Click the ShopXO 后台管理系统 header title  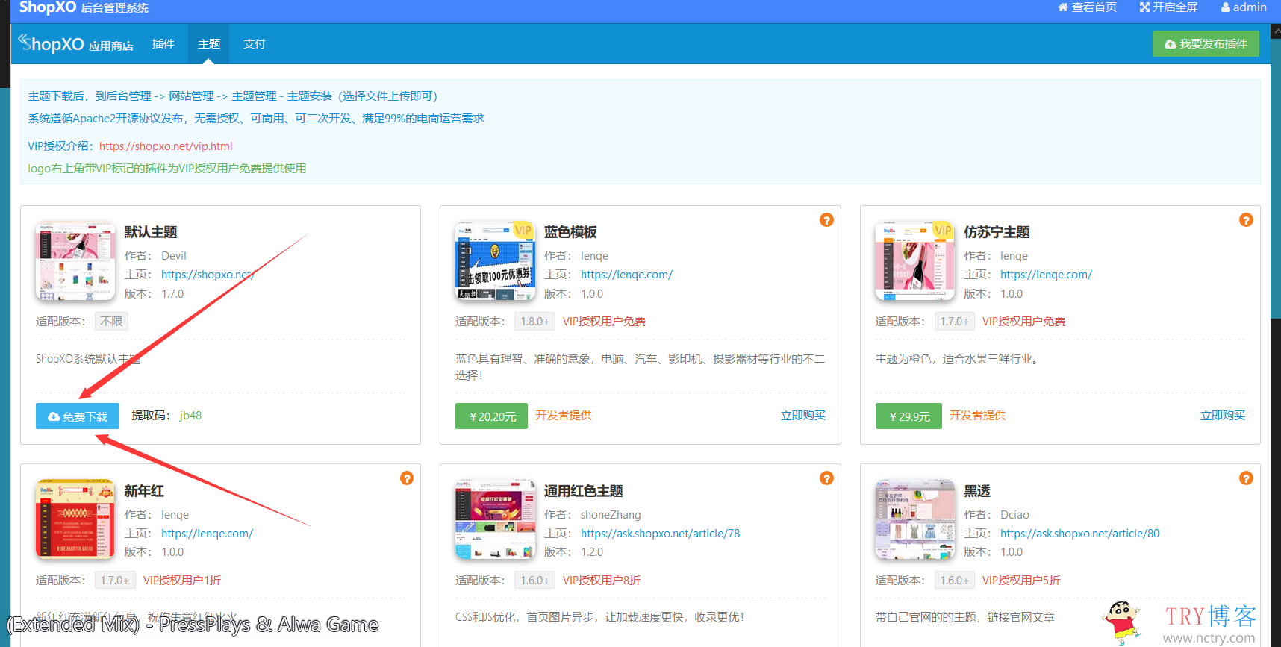tap(84, 7)
